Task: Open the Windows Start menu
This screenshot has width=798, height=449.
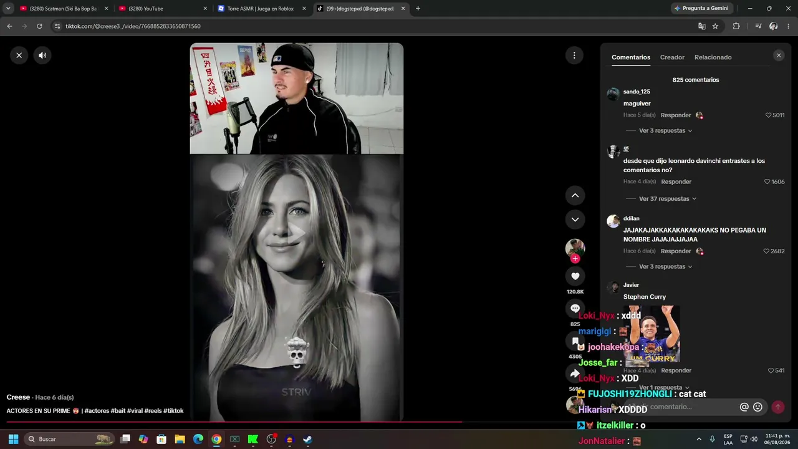Action: 13,439
